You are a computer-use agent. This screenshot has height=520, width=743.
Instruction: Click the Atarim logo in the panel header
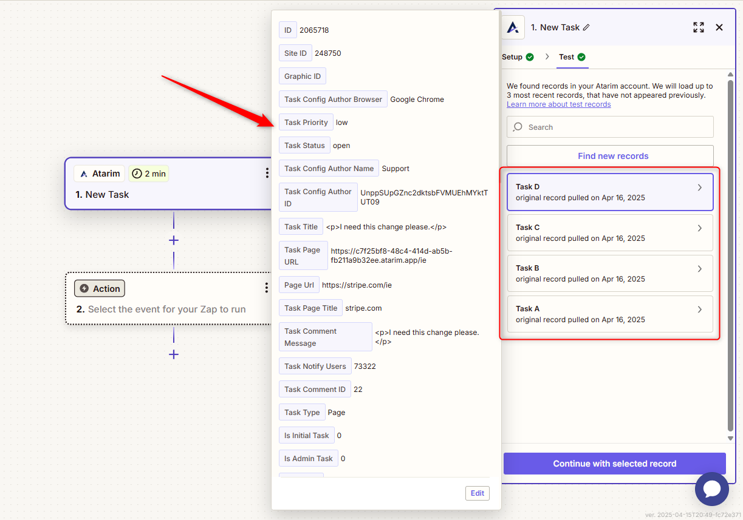tap(513, 27)
